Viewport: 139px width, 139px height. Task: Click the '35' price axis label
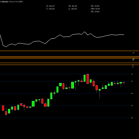[132, 81]
